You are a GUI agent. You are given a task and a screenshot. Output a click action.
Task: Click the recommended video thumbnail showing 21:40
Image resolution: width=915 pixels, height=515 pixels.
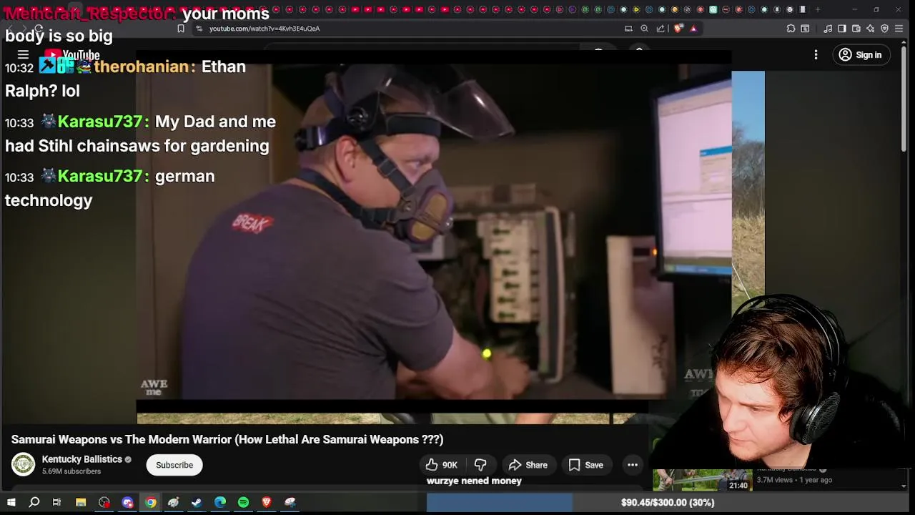[703, 480]
